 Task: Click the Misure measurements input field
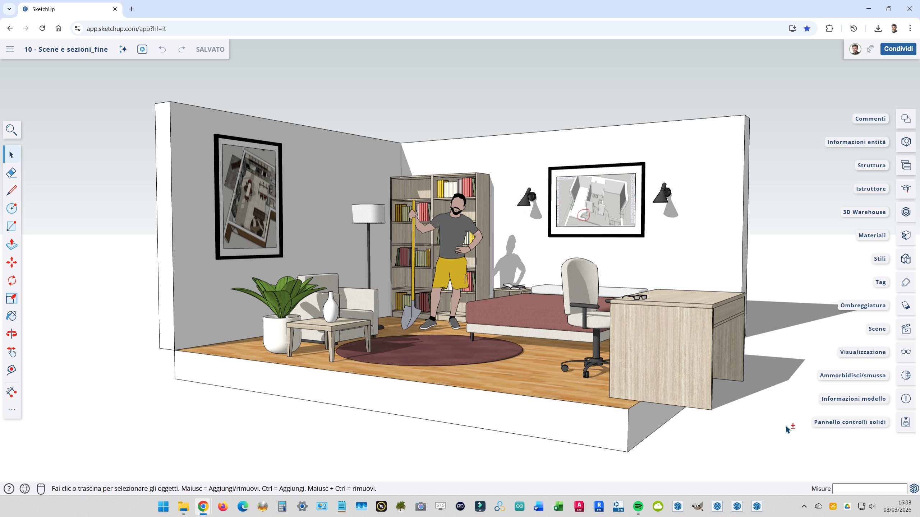[870, 489]
